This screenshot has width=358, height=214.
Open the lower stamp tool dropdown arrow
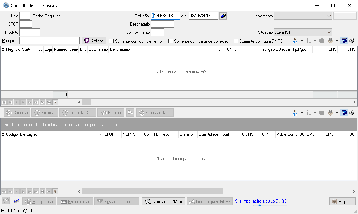[337, 113]
